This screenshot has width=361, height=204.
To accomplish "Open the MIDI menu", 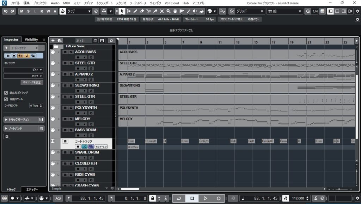I will [x=66, y=3].
